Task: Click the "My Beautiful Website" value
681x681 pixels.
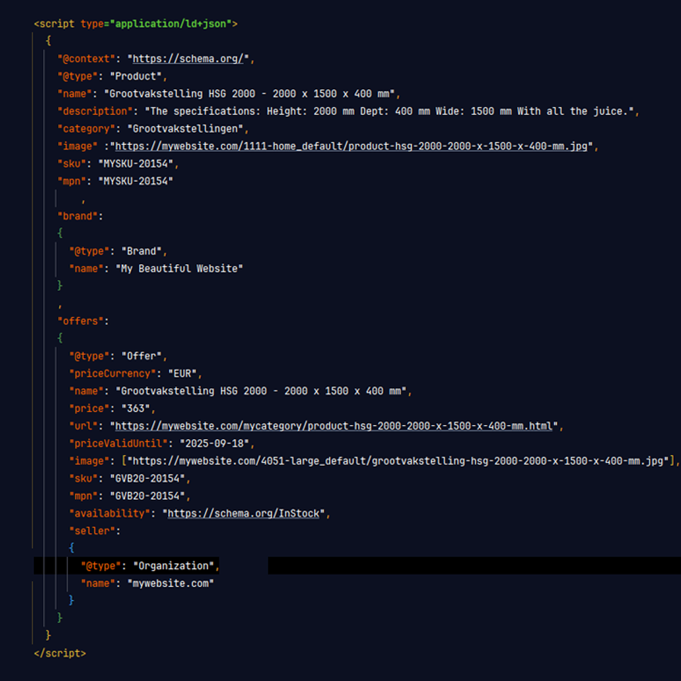Action: pyautogui.click(x=179, y=268)
